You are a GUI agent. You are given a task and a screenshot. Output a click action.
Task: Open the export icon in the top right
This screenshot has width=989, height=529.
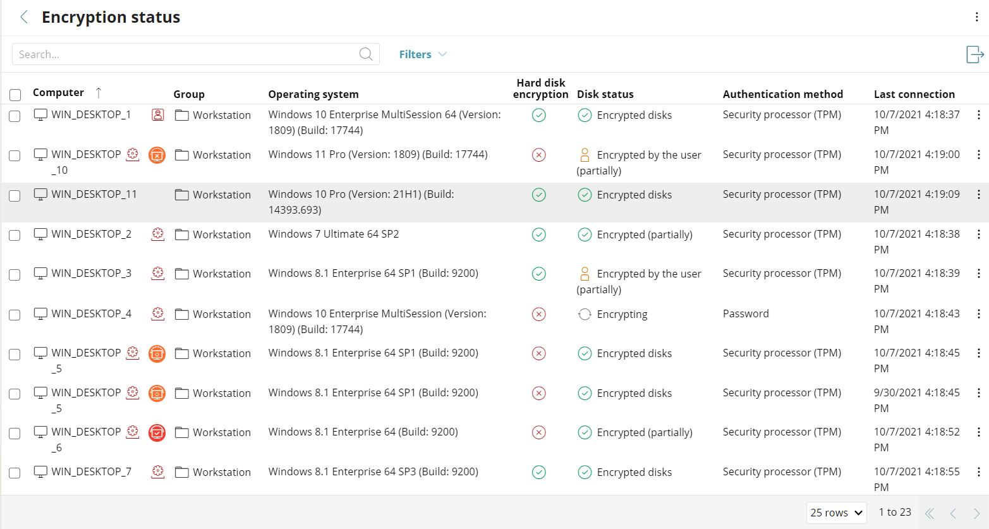974,54
